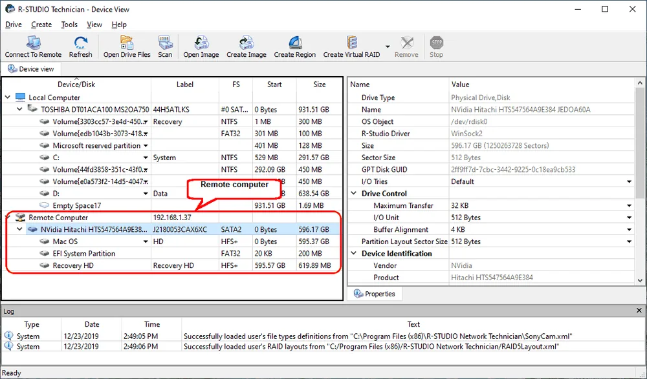Open the Help menu
The image size is (647, 379).
point(119,25)
